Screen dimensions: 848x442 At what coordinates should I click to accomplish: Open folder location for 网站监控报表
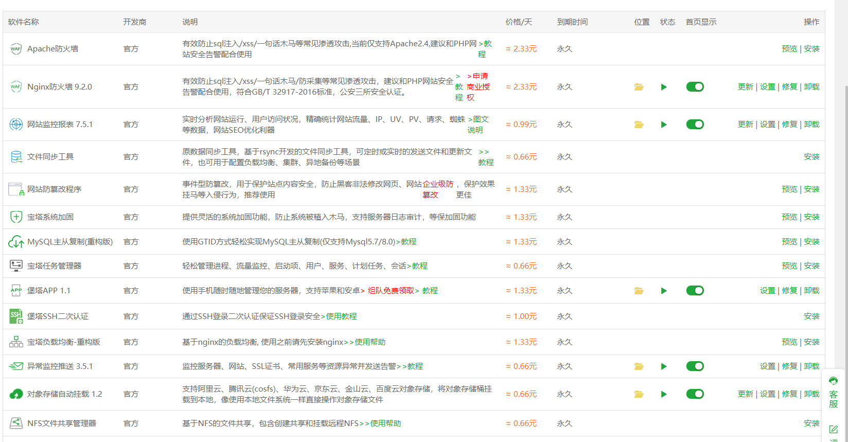639,125
